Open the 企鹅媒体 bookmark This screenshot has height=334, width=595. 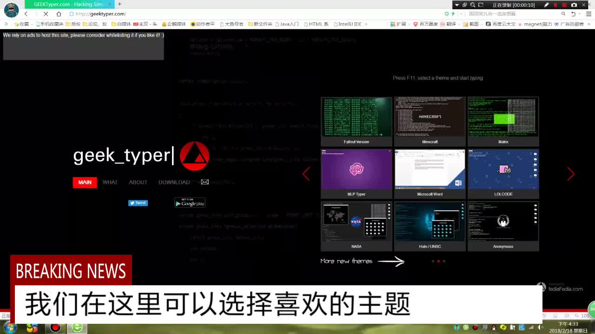click(x=174, y=24)
